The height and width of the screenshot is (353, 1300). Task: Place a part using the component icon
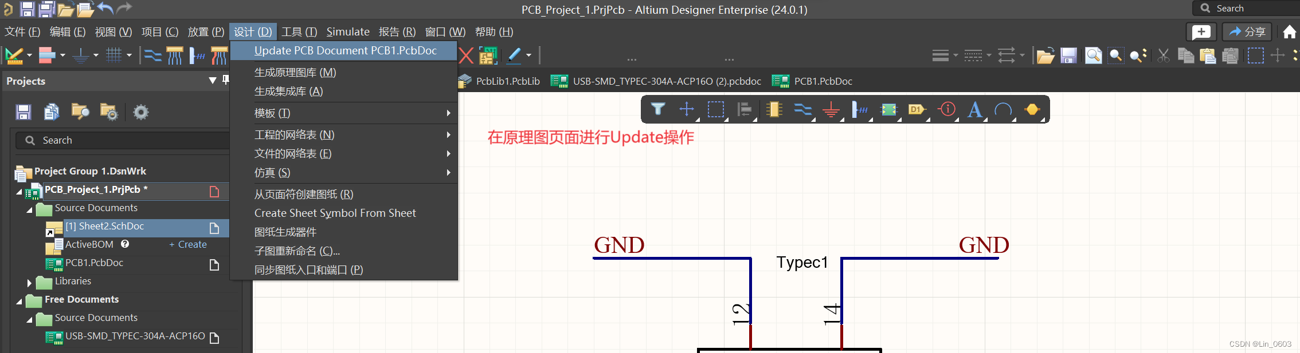point(774,109)
